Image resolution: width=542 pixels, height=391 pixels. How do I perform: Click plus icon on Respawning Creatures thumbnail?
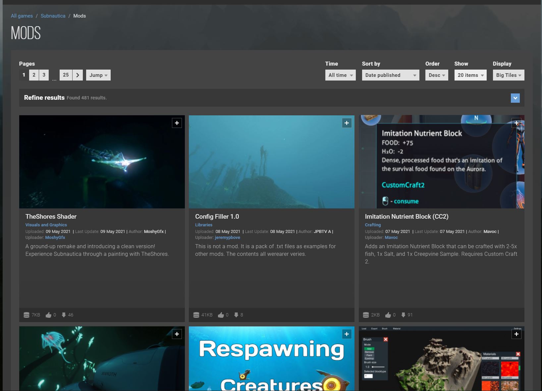pos(347,334)
